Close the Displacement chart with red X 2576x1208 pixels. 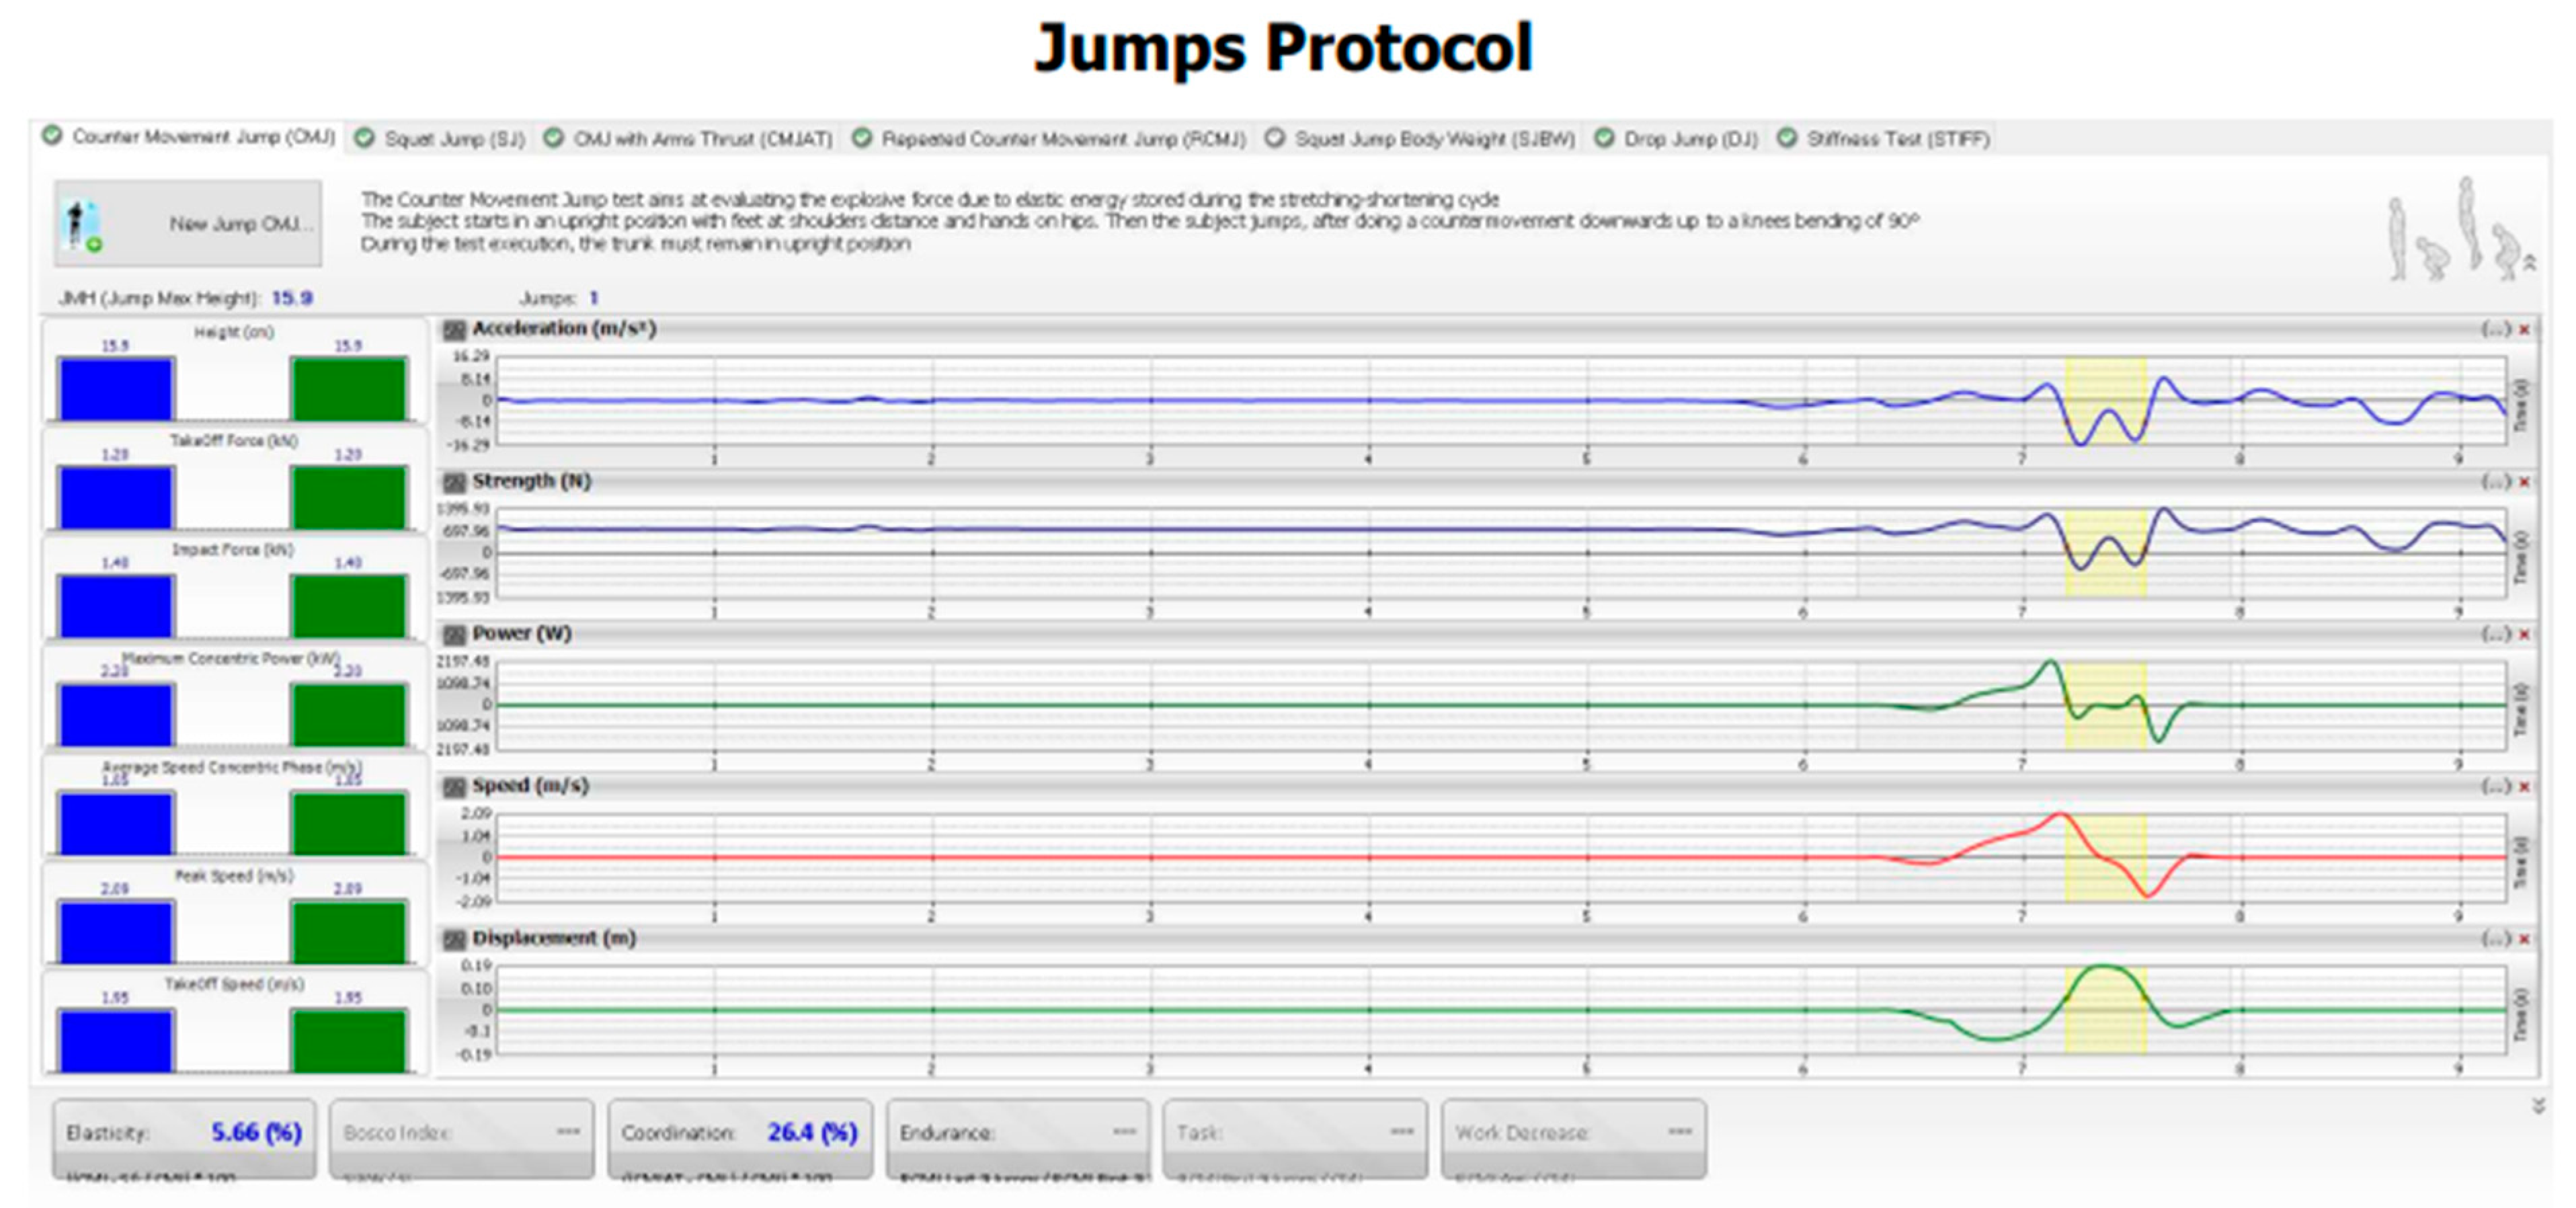click(2524, 939)
